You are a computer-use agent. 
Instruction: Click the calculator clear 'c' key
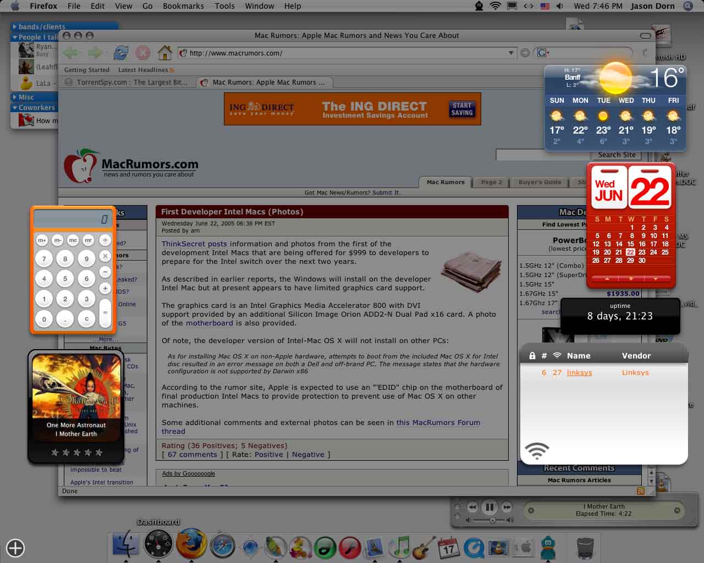[x=86, y=318]
